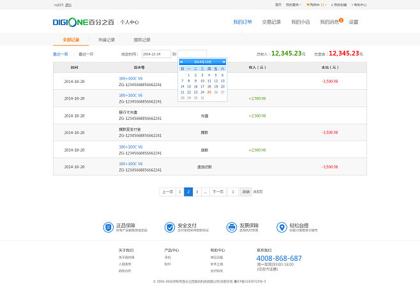Click 退出 to log out
The height and width of the screenshot is (294, 420).
point(68,5)
